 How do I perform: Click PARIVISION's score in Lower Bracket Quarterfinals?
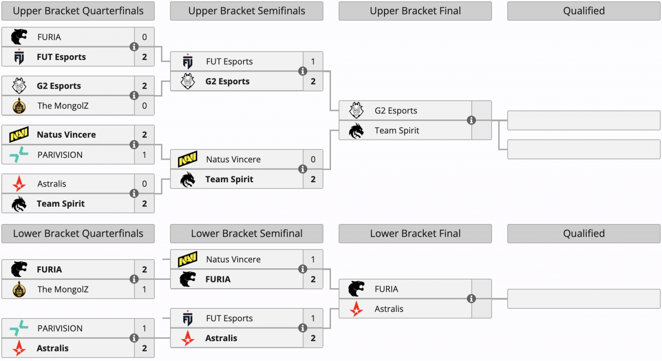[x=144, y=328]
